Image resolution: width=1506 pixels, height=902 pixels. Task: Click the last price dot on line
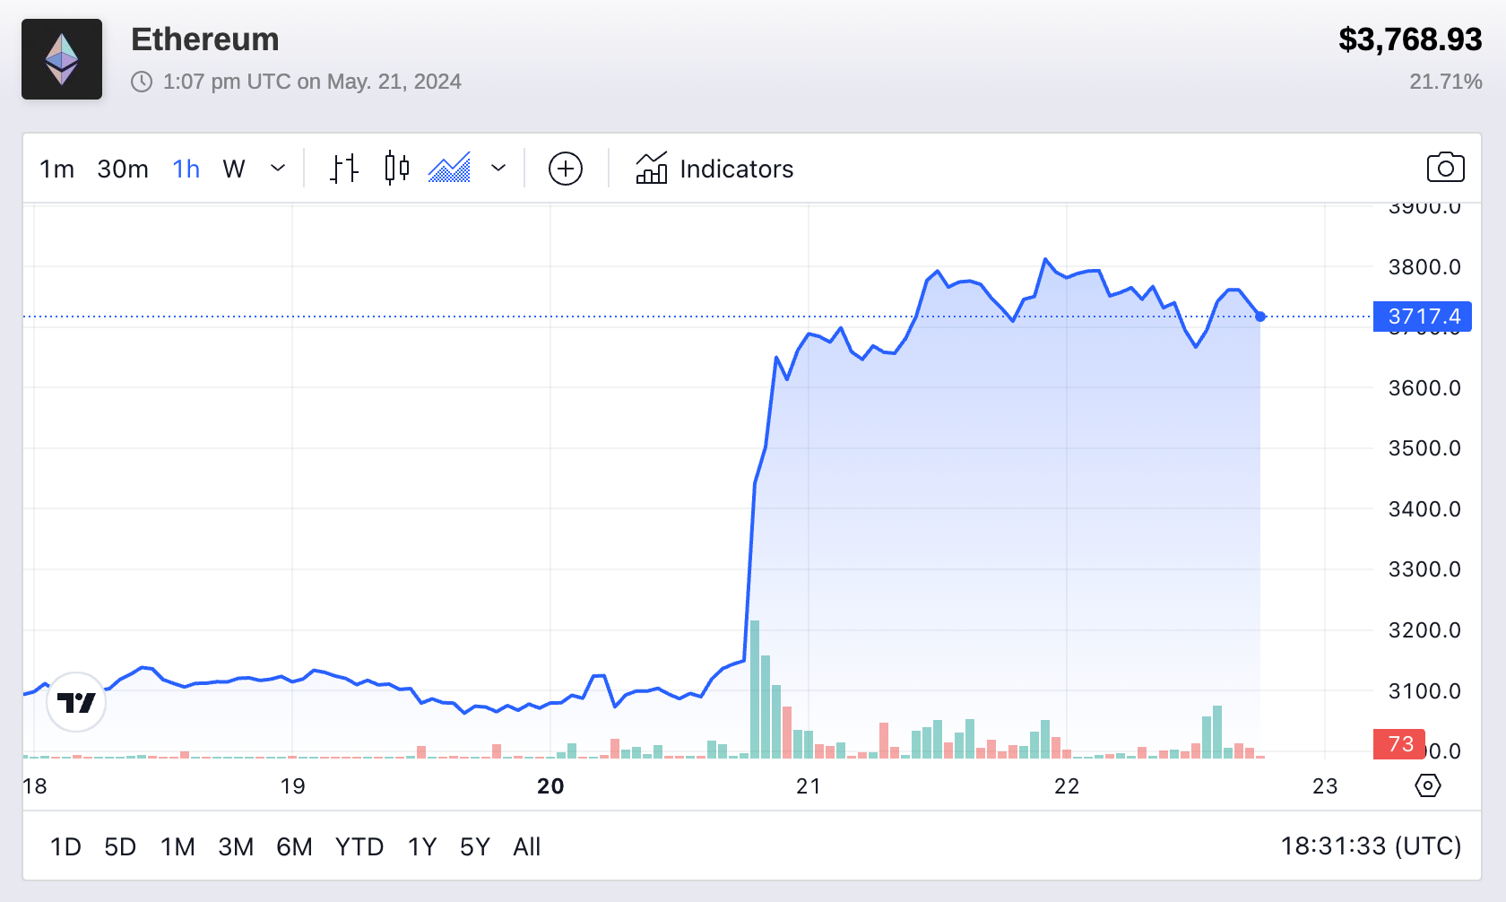[x=1260, y=317]
